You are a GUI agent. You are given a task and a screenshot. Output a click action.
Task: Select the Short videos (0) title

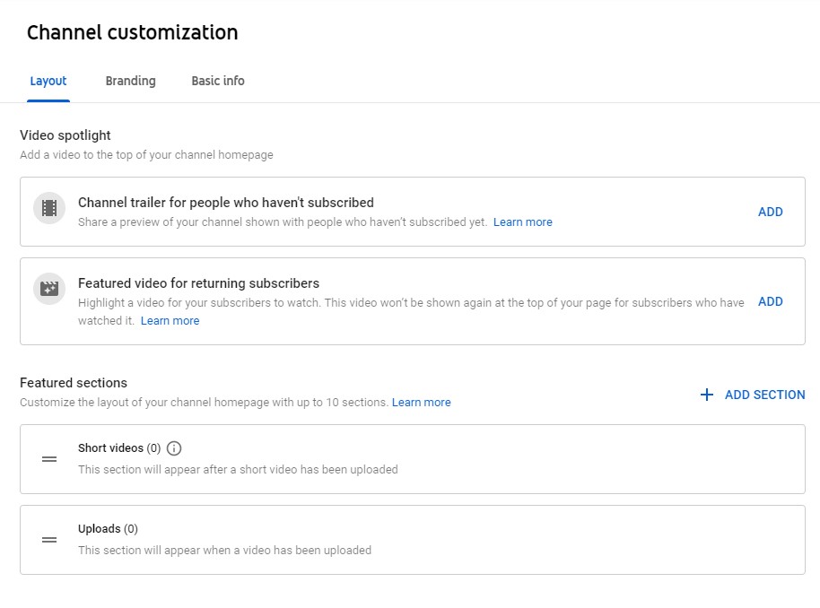[119, 448]
